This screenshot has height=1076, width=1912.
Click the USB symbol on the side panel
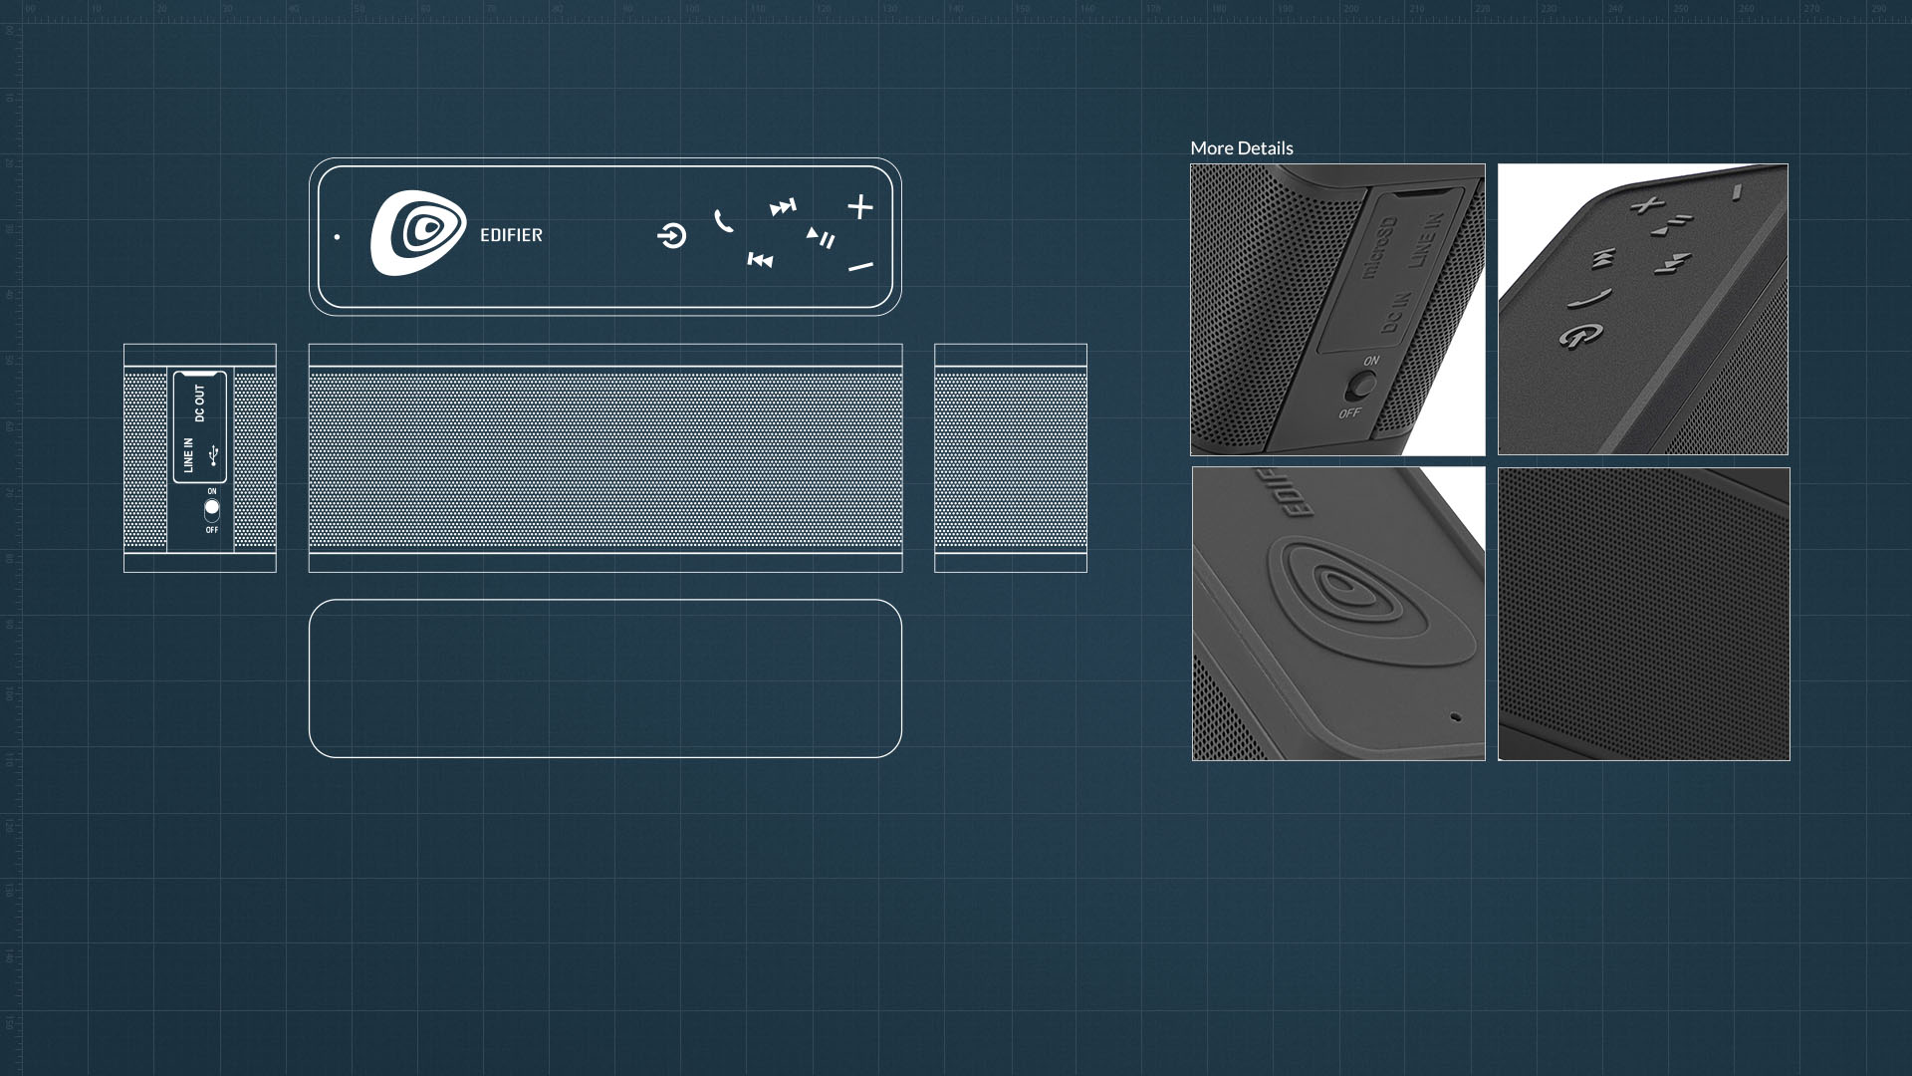213,456
